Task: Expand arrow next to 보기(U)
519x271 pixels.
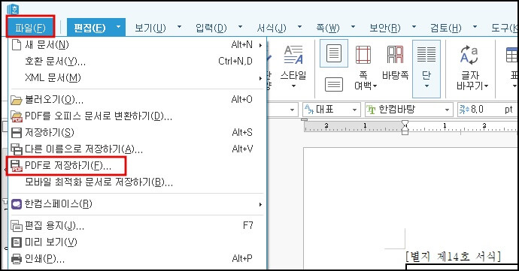Action: tap(180, 27)
